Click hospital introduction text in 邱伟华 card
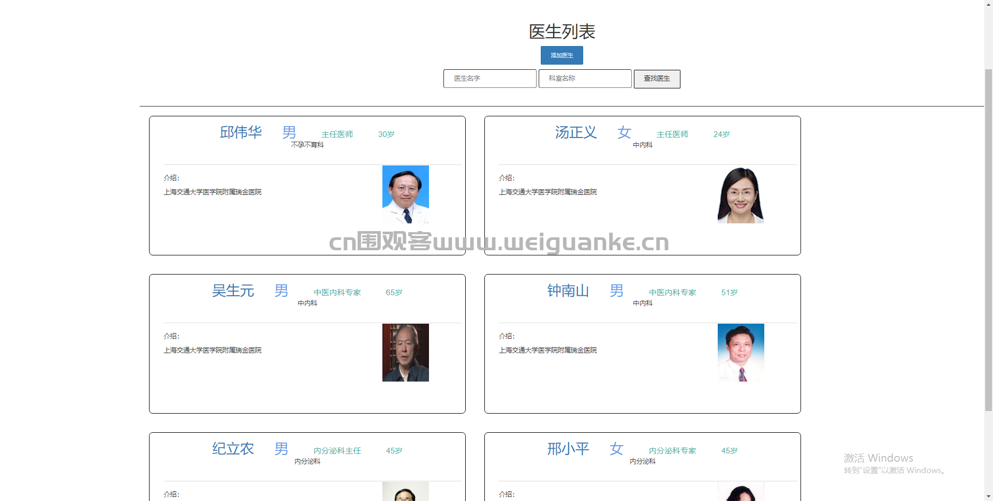Viewport: 993px width, 501px height. tap(213, 192)
